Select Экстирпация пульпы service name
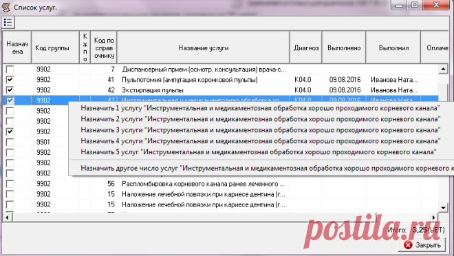454x256 pixels. 153,90
